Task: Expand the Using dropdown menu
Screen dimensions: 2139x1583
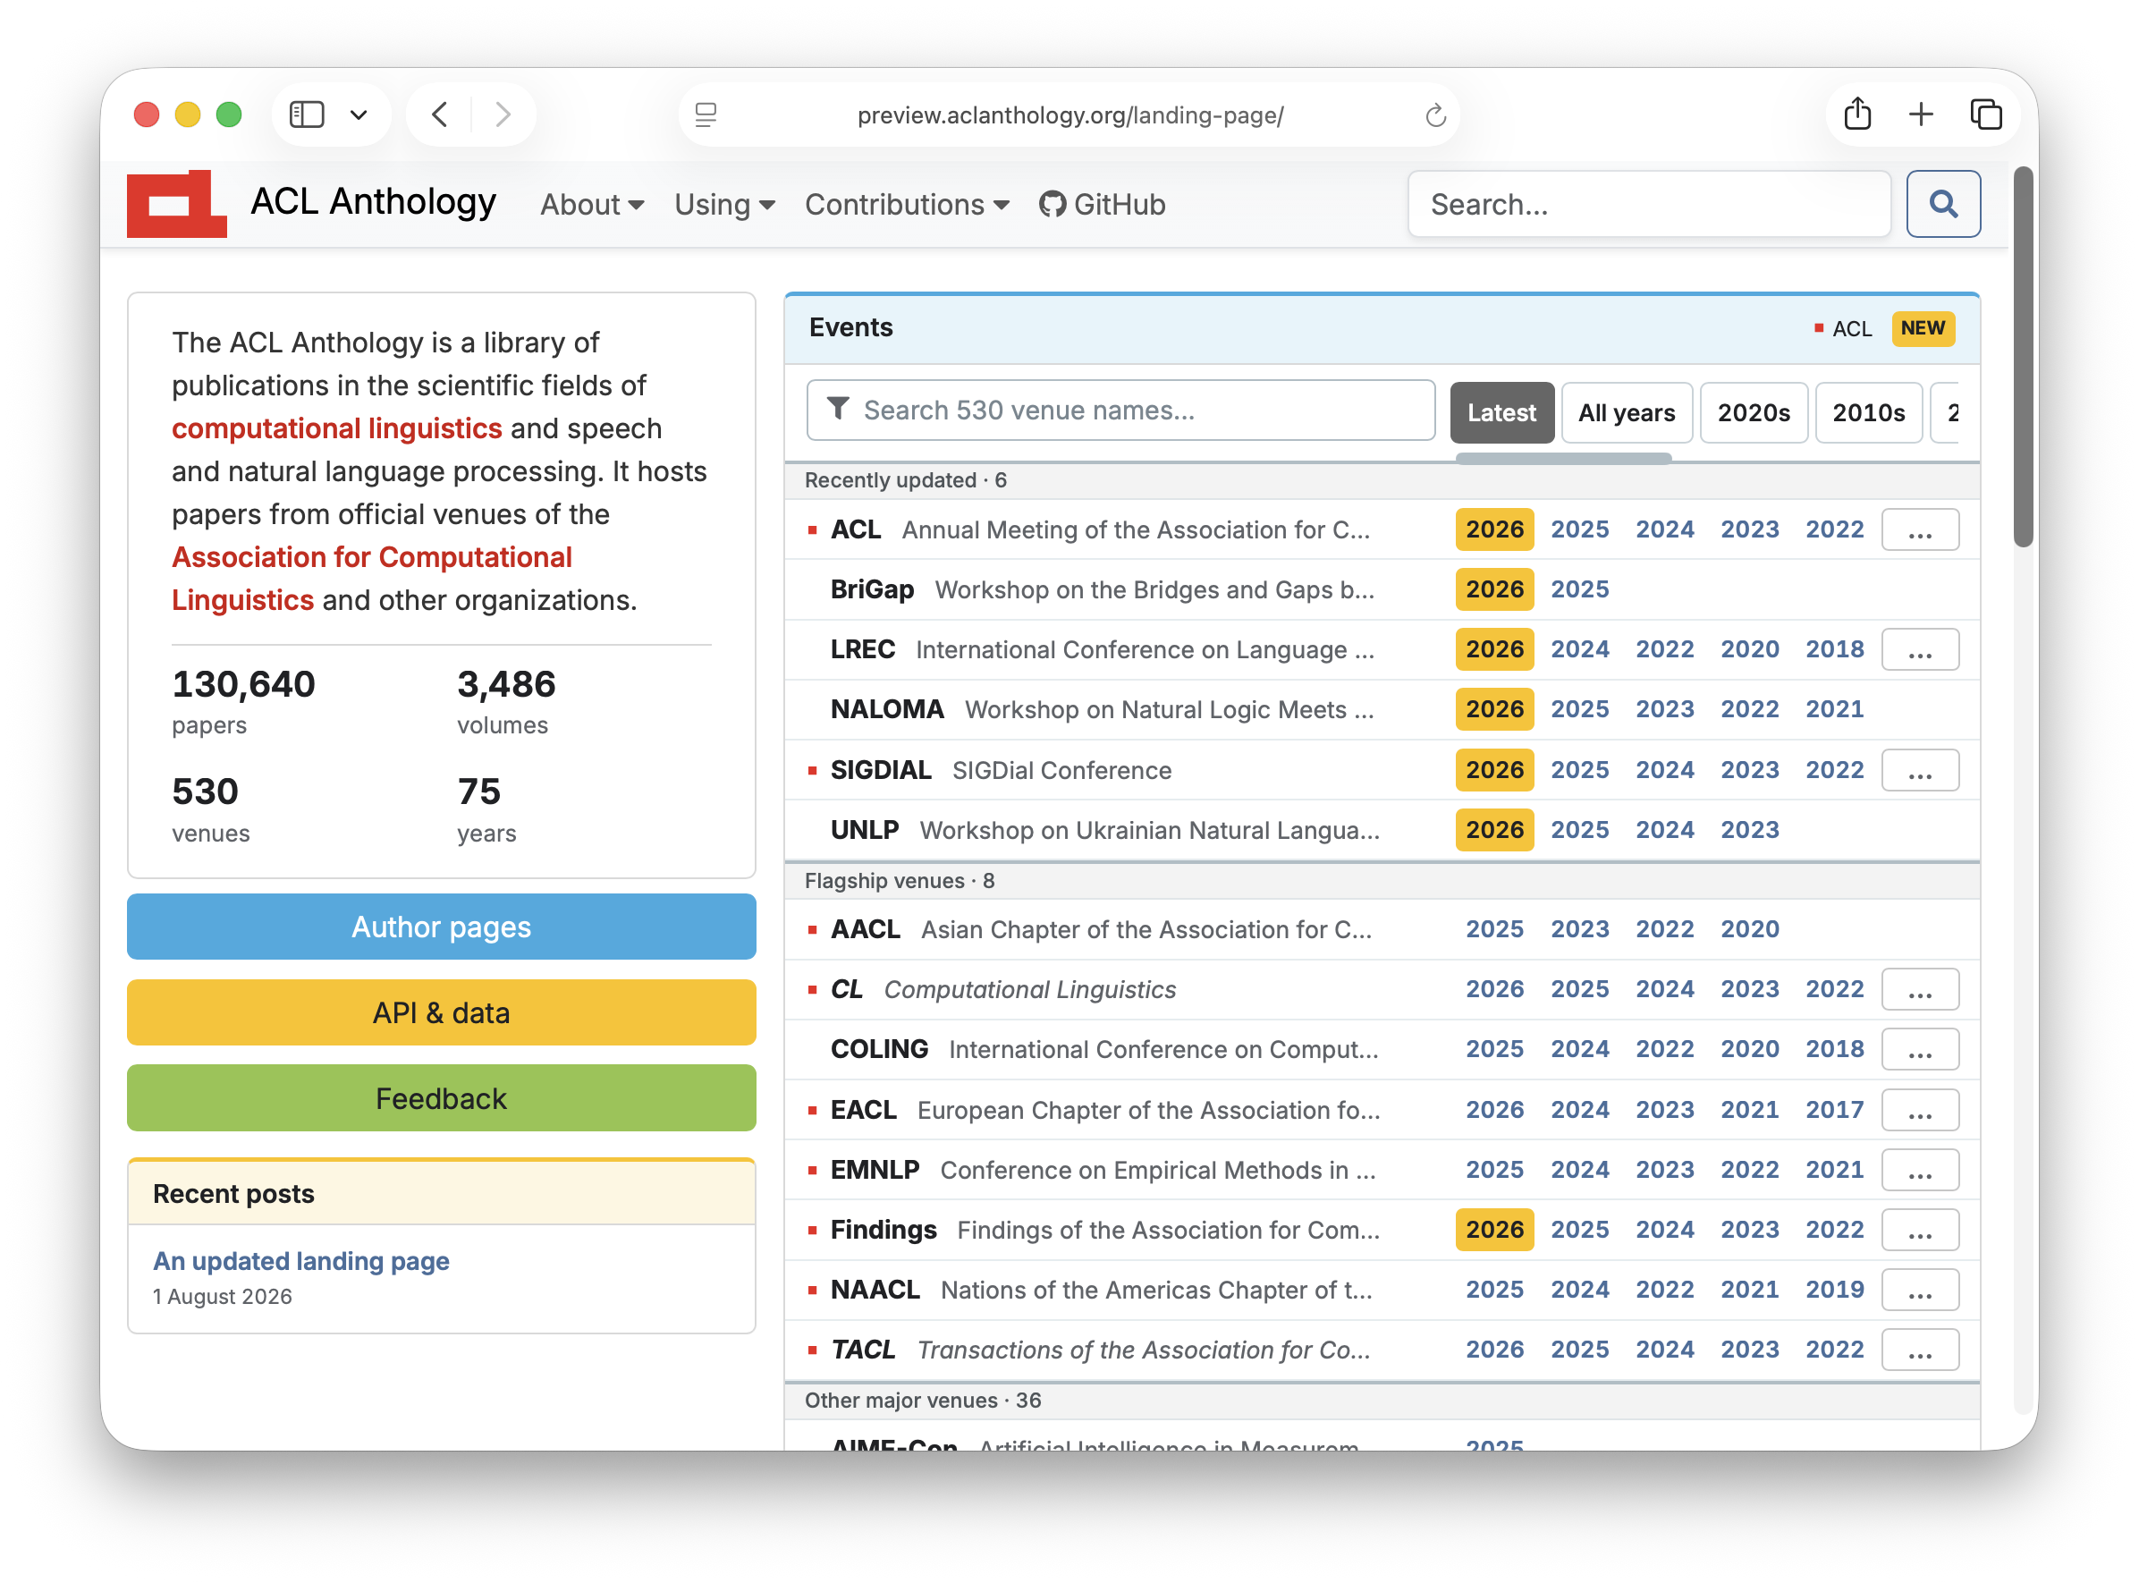Action: [x=724, y=204]
